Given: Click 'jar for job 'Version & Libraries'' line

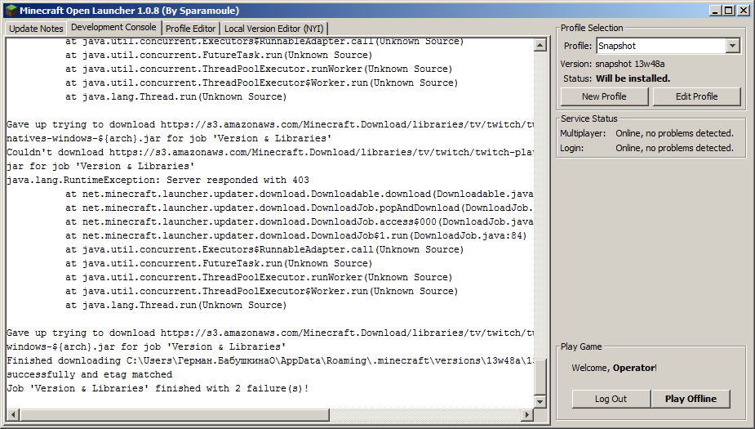Looking at the screenshot, I should (100, 167).
